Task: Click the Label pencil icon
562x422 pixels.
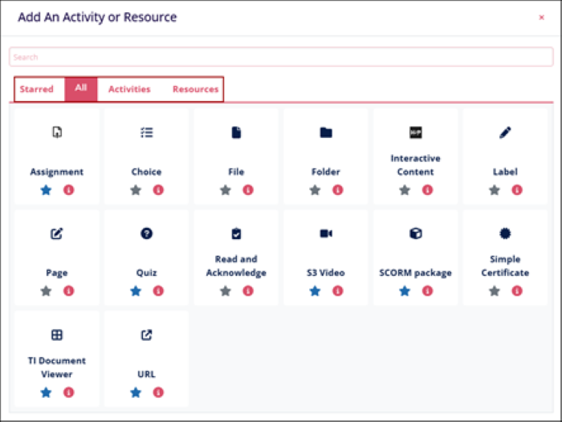Action: [x=505, y=133]
